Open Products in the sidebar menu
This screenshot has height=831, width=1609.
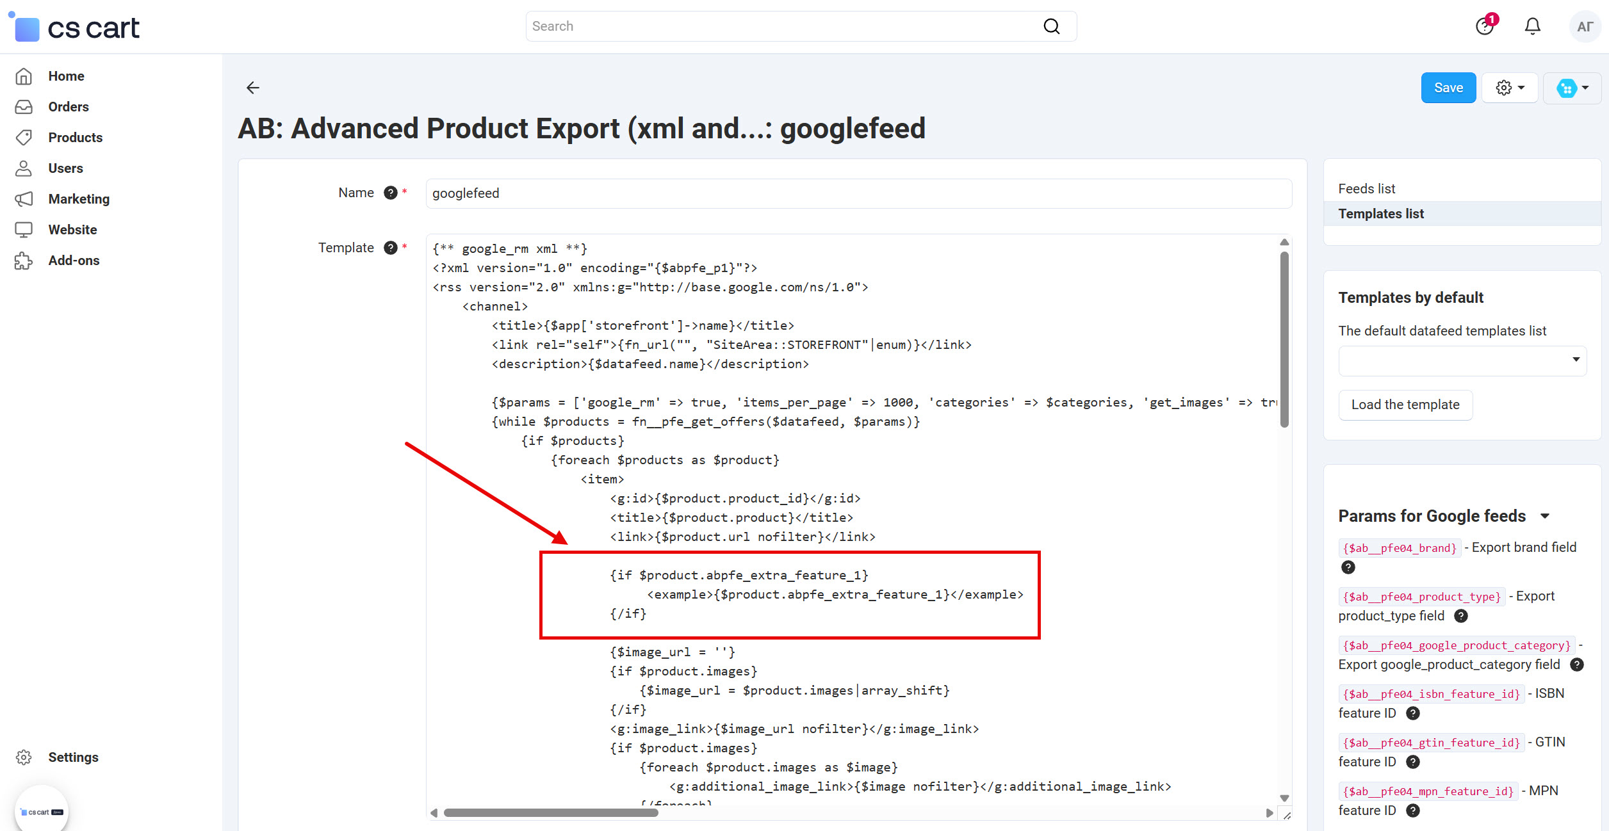click(76, 138)
